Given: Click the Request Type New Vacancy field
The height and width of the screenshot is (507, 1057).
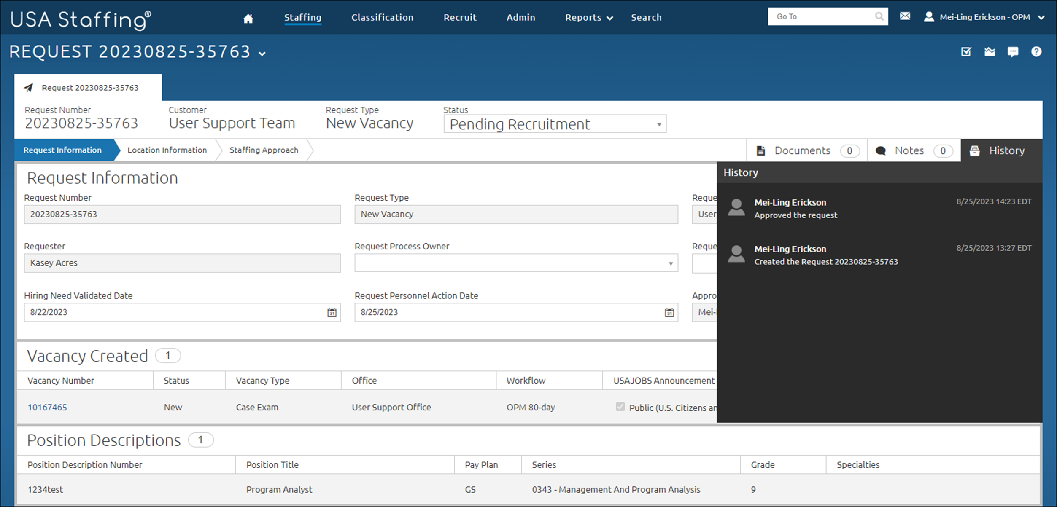Looking at the screenshot, I should [516, 214].
